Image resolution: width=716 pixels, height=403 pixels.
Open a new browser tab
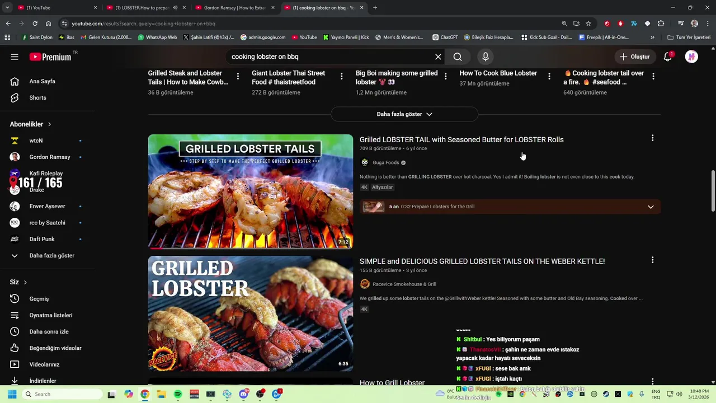click(x=375, y=8)
